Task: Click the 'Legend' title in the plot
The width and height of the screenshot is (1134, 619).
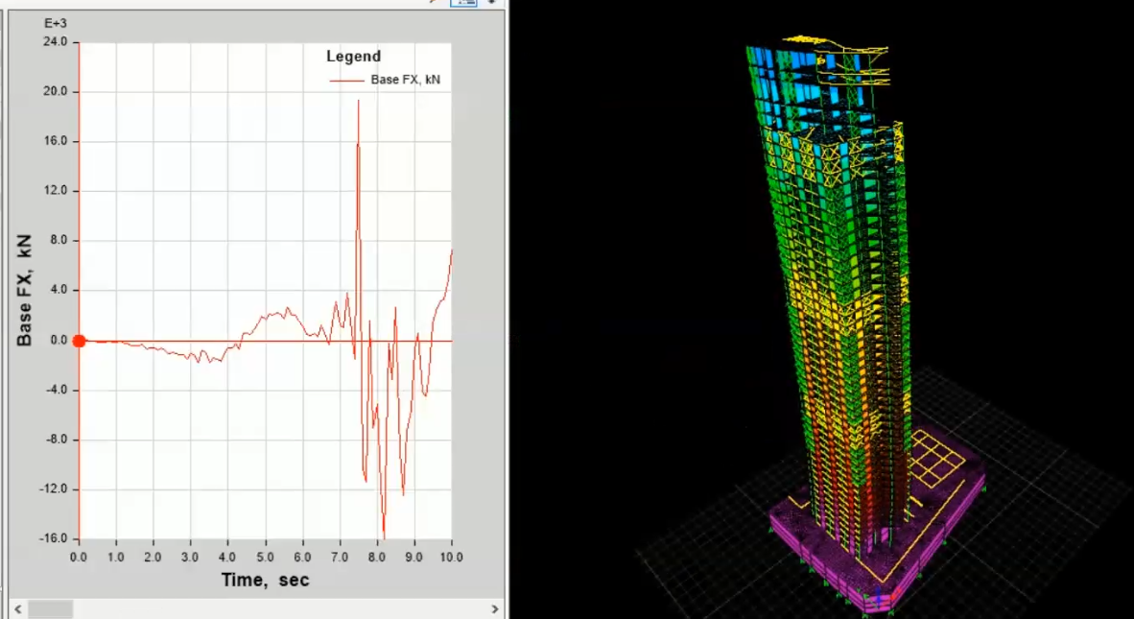Action: 354,57
